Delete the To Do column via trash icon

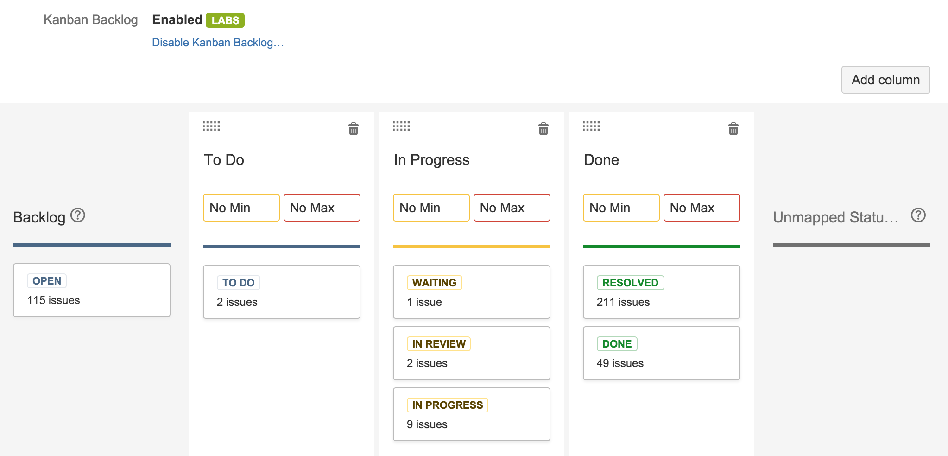pyautogui.click(x=353, y=129)
